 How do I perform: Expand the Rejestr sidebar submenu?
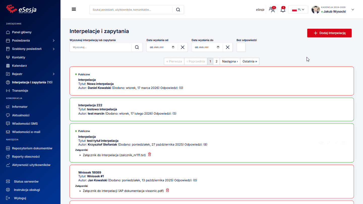pos(54,74)
